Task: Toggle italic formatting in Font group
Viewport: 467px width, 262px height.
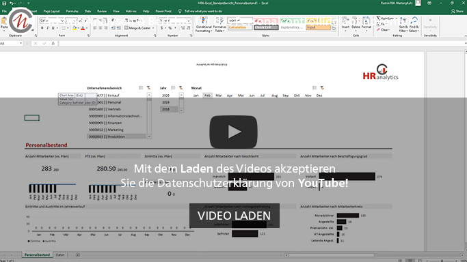Action: click(47, 28)
